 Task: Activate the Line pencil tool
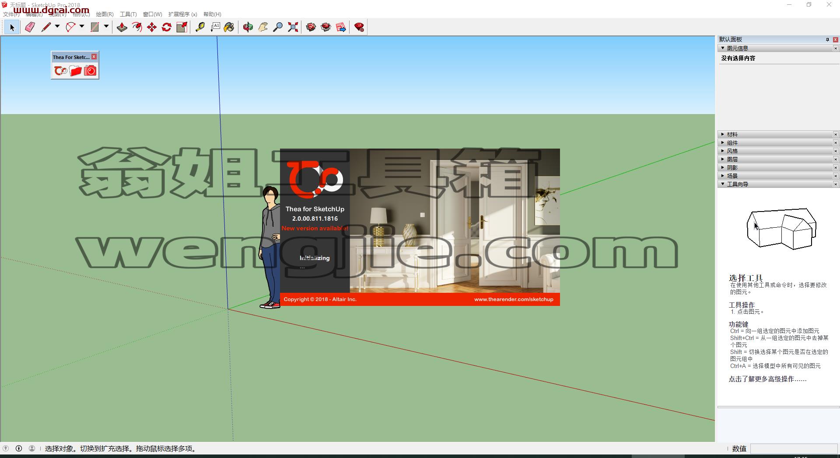coord(46,27)
